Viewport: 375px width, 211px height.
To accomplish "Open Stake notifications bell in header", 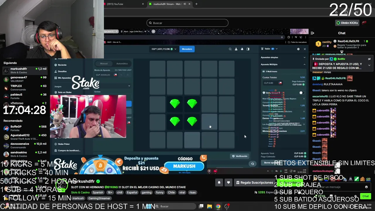I will pyautogui.click(x=242, y=49).
